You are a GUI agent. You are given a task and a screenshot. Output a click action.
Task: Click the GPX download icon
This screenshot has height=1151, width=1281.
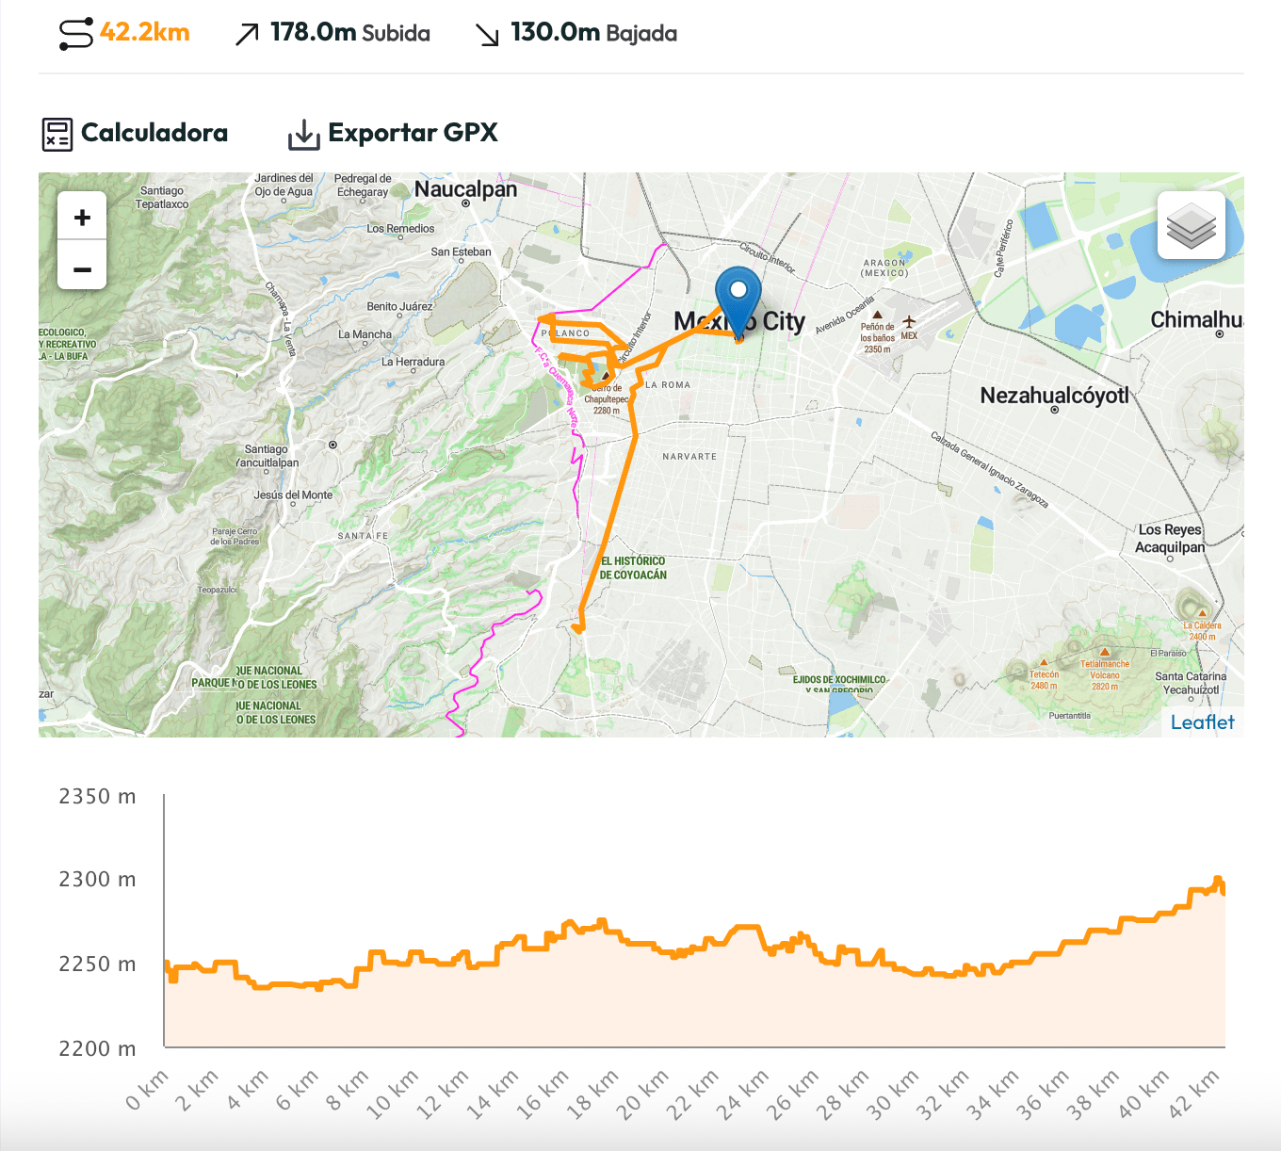point(303,134)
